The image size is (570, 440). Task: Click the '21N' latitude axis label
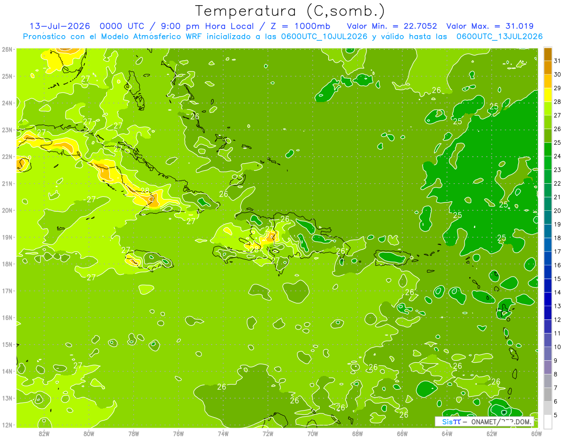point(7,183)
